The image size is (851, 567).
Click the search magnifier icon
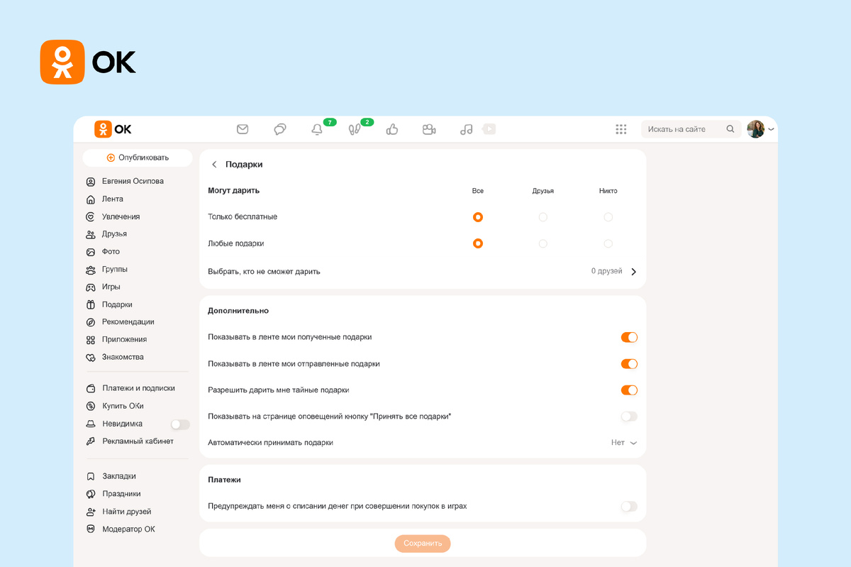pyautogui.click(x=730, y=129)
